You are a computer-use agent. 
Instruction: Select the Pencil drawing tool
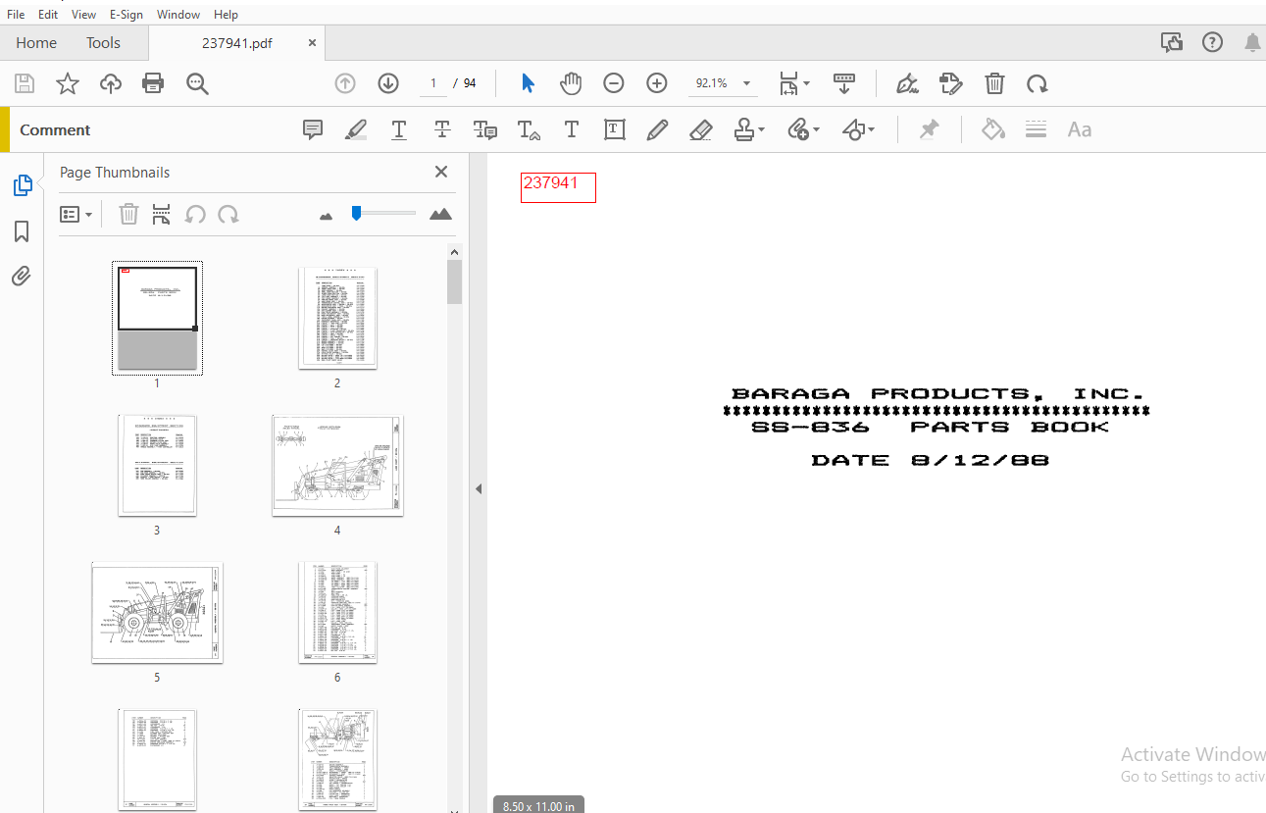(658, 129)
